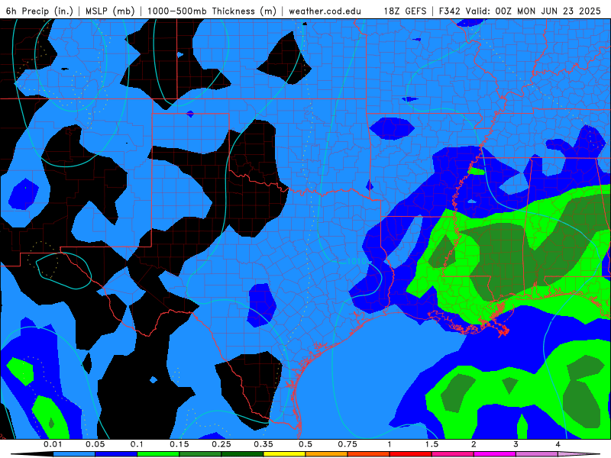Click the dark green 0.25–0.35 legend swatch

coord(242,454)
